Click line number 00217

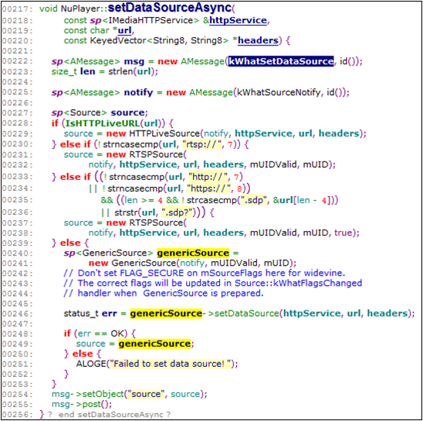coord(17,9)
